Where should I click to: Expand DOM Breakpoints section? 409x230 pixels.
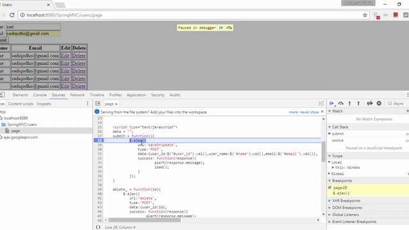pos(330,208)
